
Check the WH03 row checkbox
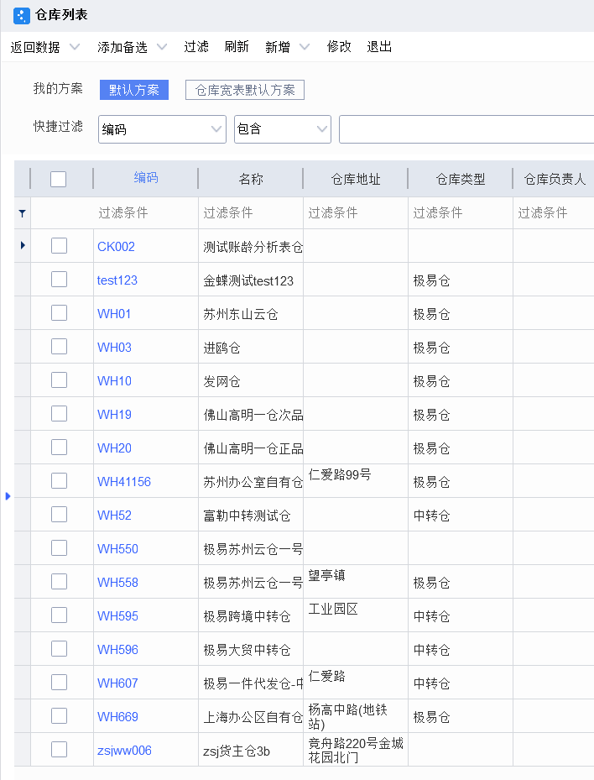(60, 347)
